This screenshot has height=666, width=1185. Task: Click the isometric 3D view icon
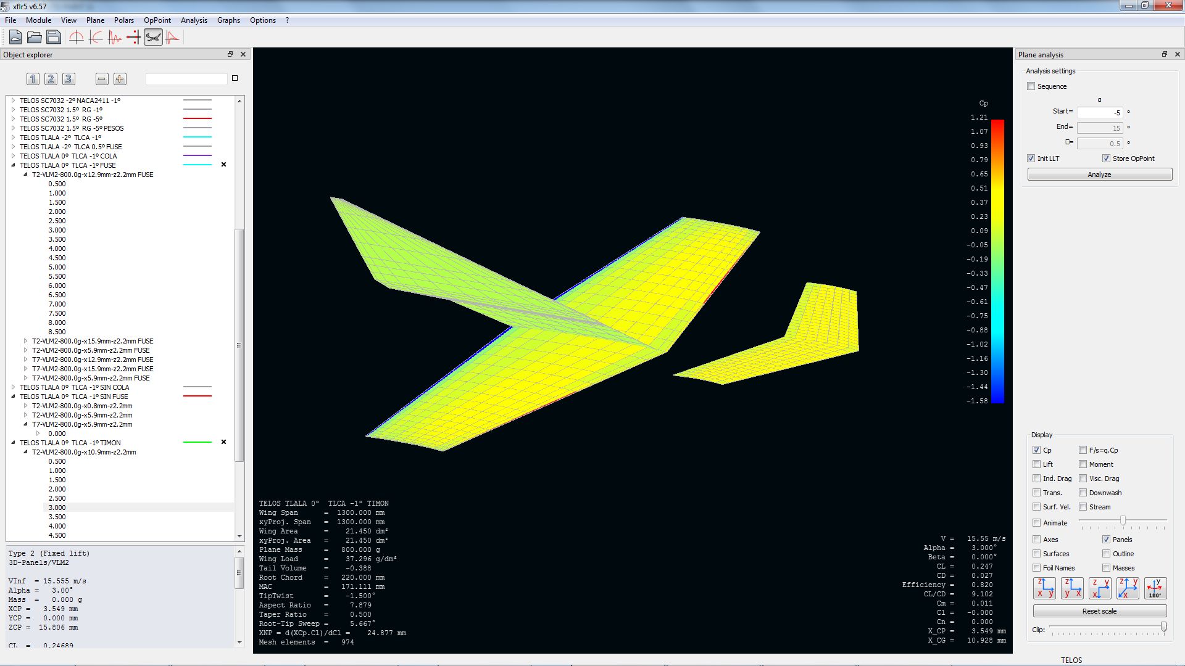1128,588
